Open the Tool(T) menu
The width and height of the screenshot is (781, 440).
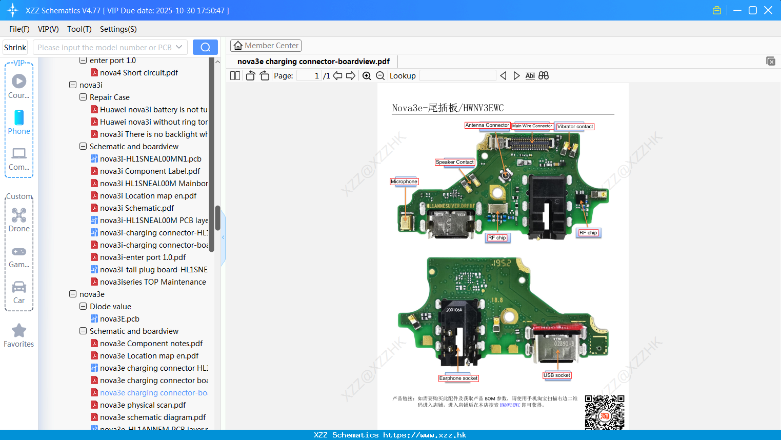79,29
